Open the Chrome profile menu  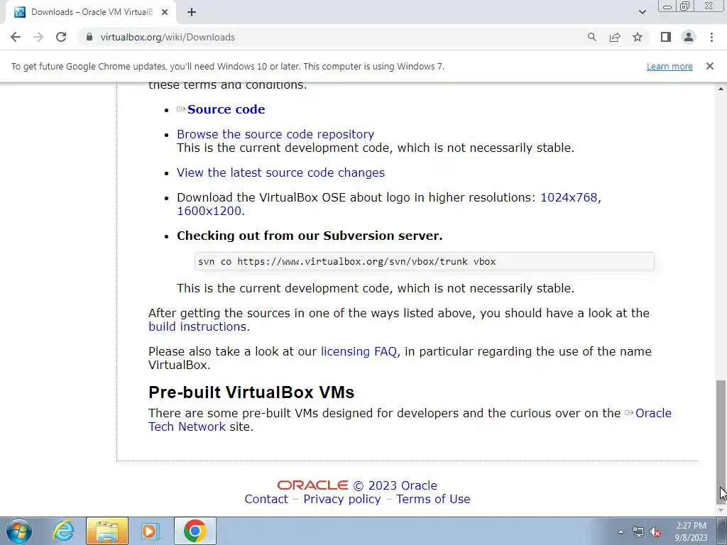(689, 37)
